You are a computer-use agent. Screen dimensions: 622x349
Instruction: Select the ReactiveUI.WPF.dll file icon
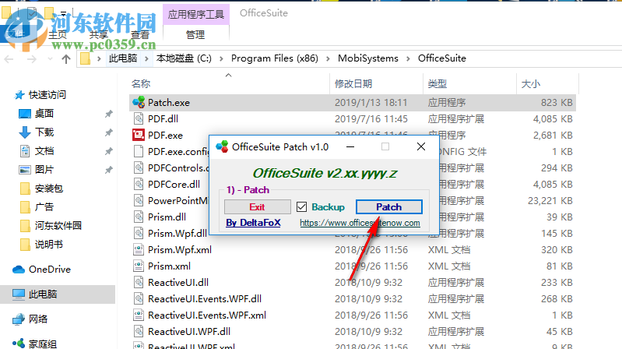tap(139, 331)
